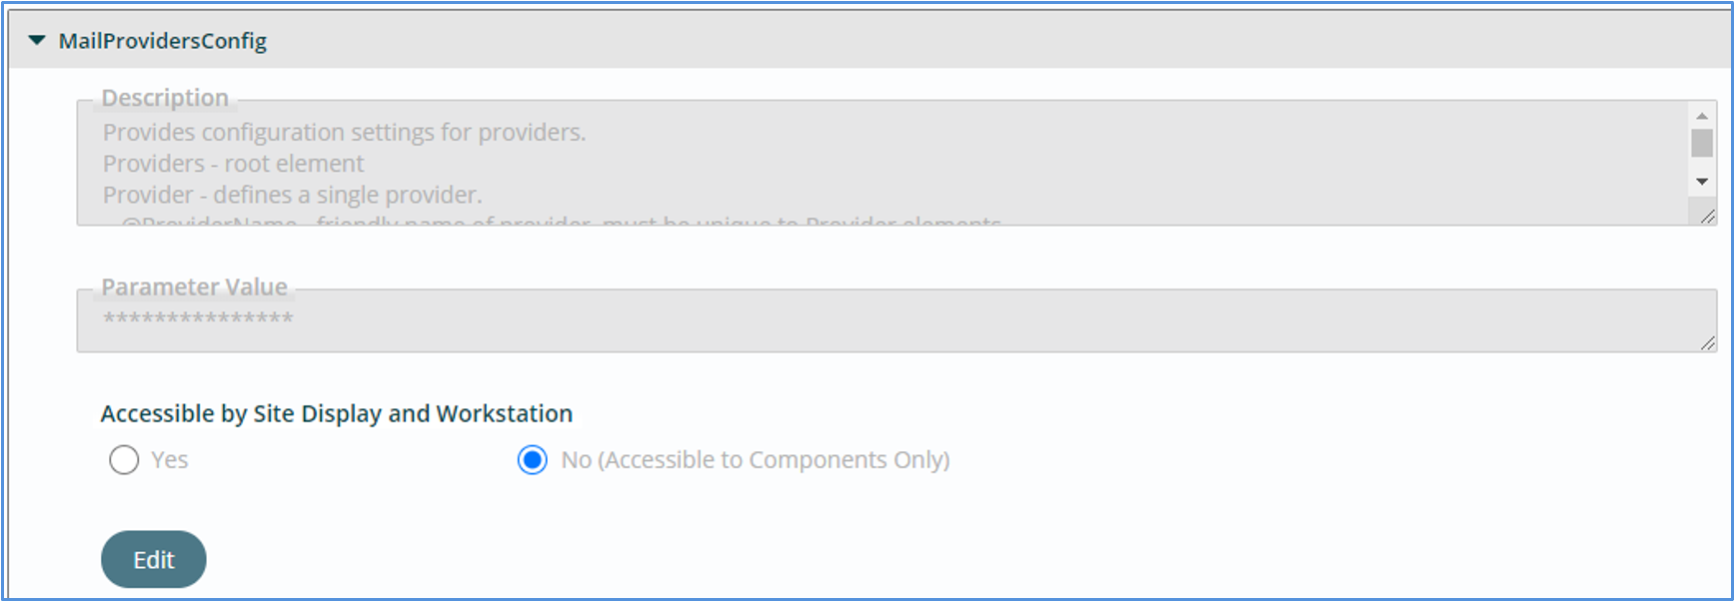This screenshot has height=603, width=1735.
Task: Click 'Providers - root element' description line
Action: point(234,164)
